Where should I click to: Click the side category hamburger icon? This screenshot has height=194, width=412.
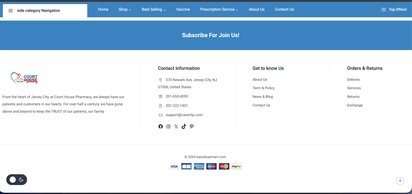11,11
